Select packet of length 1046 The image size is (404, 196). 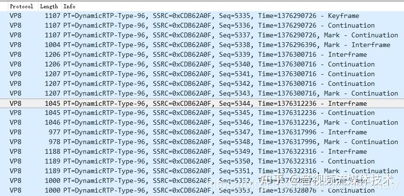(202, 123)
